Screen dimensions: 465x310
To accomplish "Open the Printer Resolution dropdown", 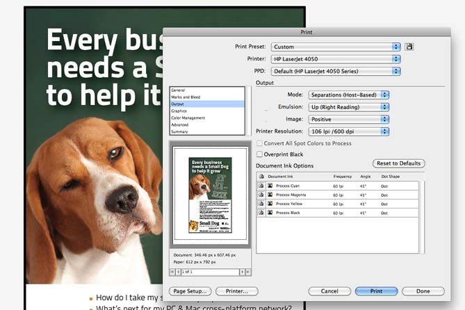I will [x=349, y=131].
